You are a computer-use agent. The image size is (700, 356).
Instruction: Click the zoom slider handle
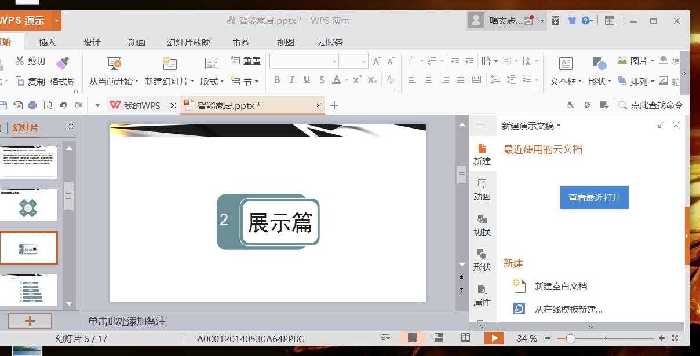571,338
